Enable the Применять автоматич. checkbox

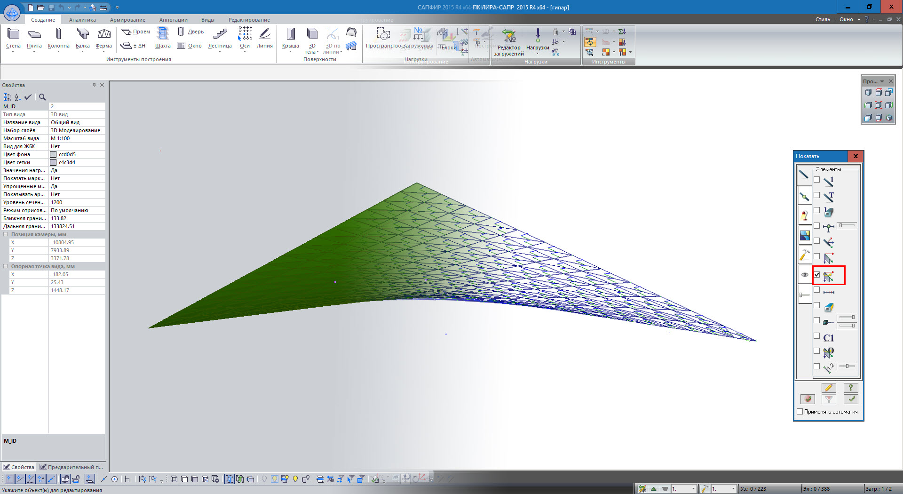(800, 412)
